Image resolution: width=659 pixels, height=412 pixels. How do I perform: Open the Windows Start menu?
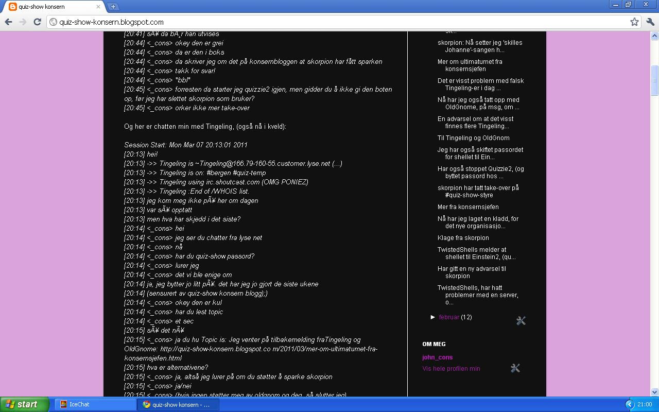(x=24, y=404)
